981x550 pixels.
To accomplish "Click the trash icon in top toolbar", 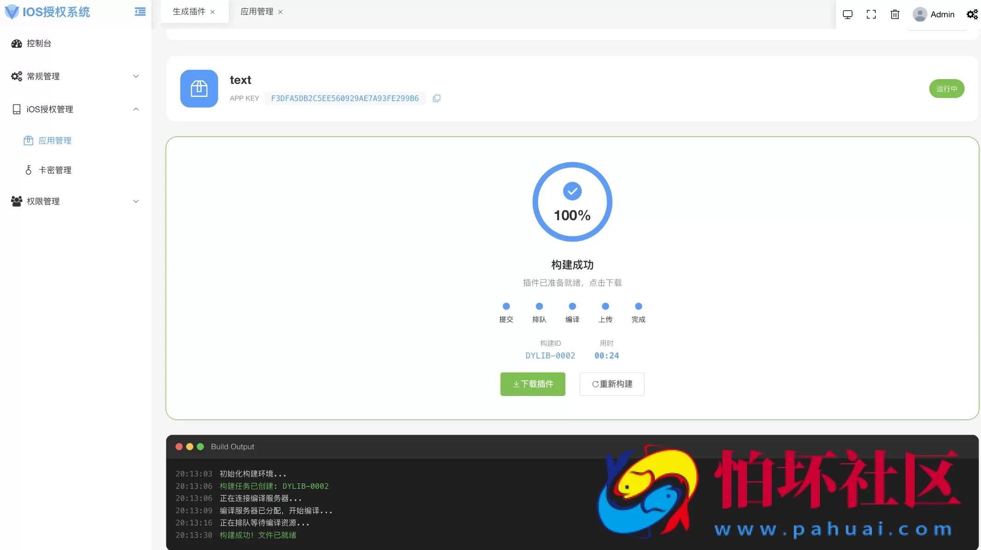I will 894,14.
